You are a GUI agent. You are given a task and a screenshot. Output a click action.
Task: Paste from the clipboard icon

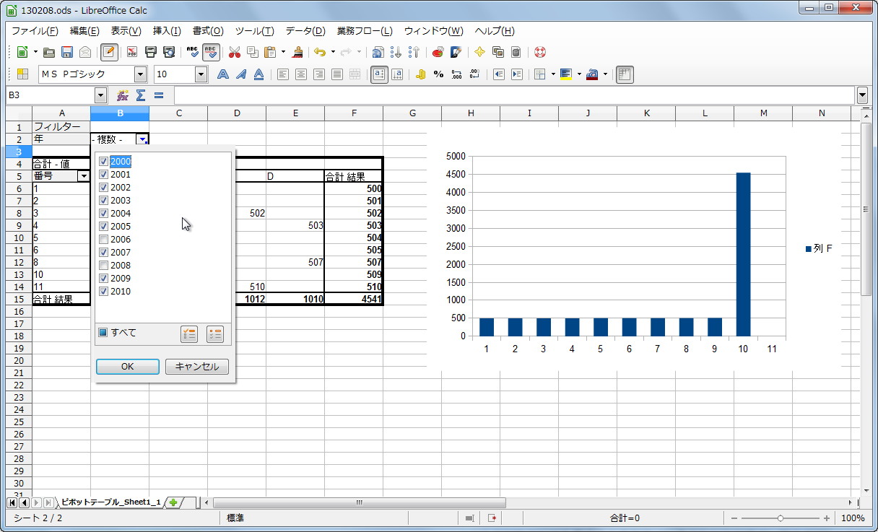click(x=270, y=52)
